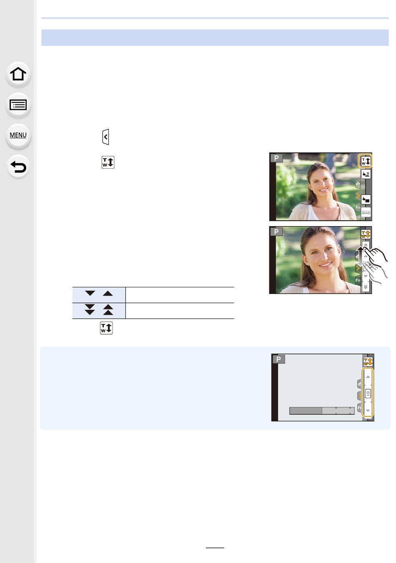Go to the Home page icon
This screenshot has height=563, width=396.
18,75
